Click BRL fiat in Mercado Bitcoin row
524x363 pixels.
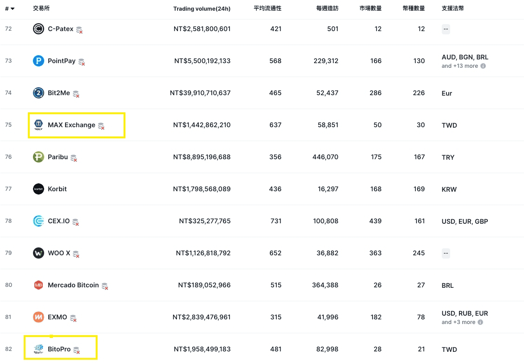(448, 285)
